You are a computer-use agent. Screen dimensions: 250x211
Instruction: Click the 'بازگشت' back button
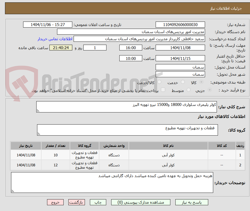[x=76, y=202]
